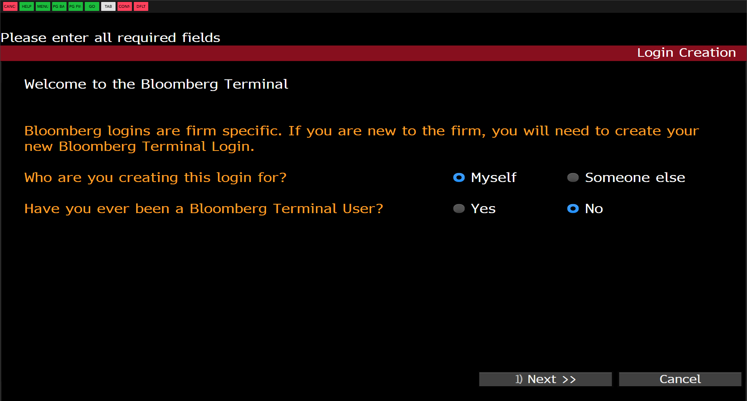
Task: Select Yes for previous Terminal user
Action: [x=459, y=209]
